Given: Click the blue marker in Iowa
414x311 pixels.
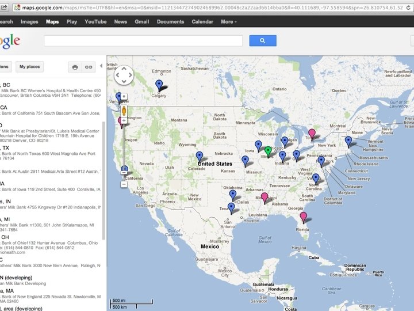Looking at the screenshot, I should [x=258, y=146].
